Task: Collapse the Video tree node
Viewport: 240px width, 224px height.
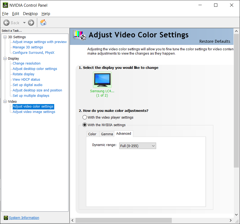Action: (5, 102)
